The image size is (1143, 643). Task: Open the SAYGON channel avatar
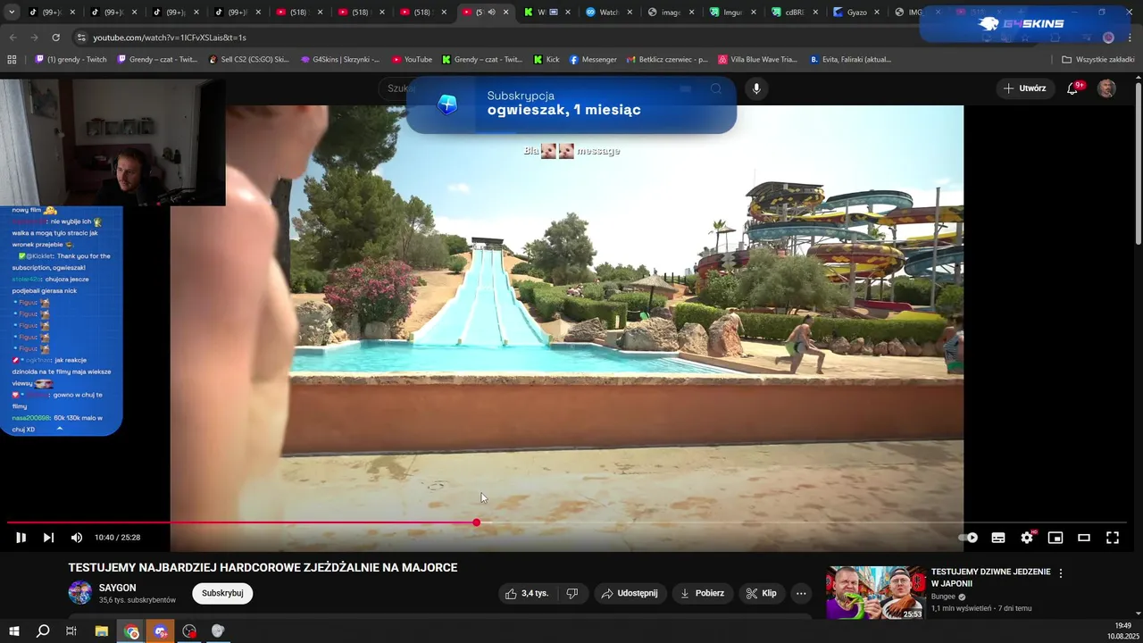point(80,593)
